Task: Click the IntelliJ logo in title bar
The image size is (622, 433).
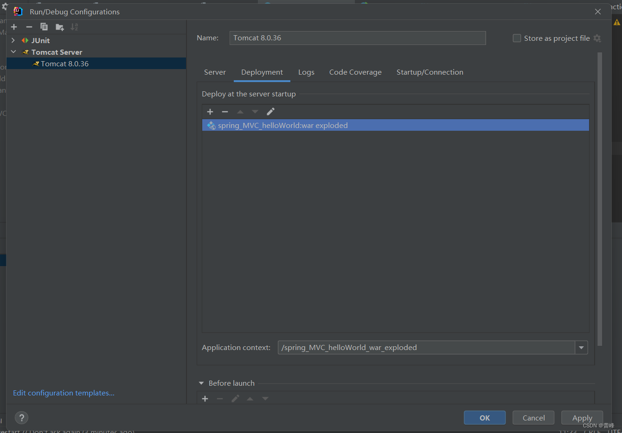Action: pos(18,12)
